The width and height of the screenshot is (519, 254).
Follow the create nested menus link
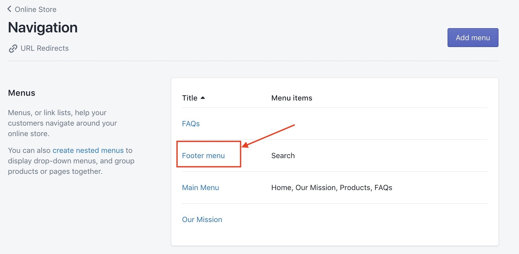point(88,150)
